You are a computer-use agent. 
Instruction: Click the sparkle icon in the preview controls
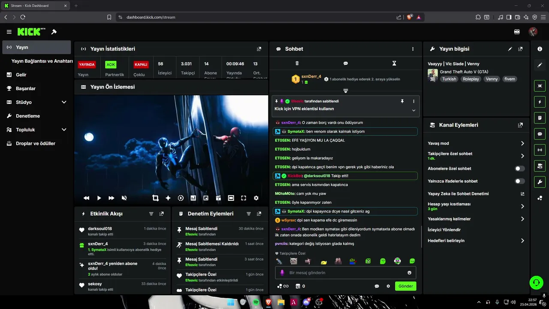point(168,198)
